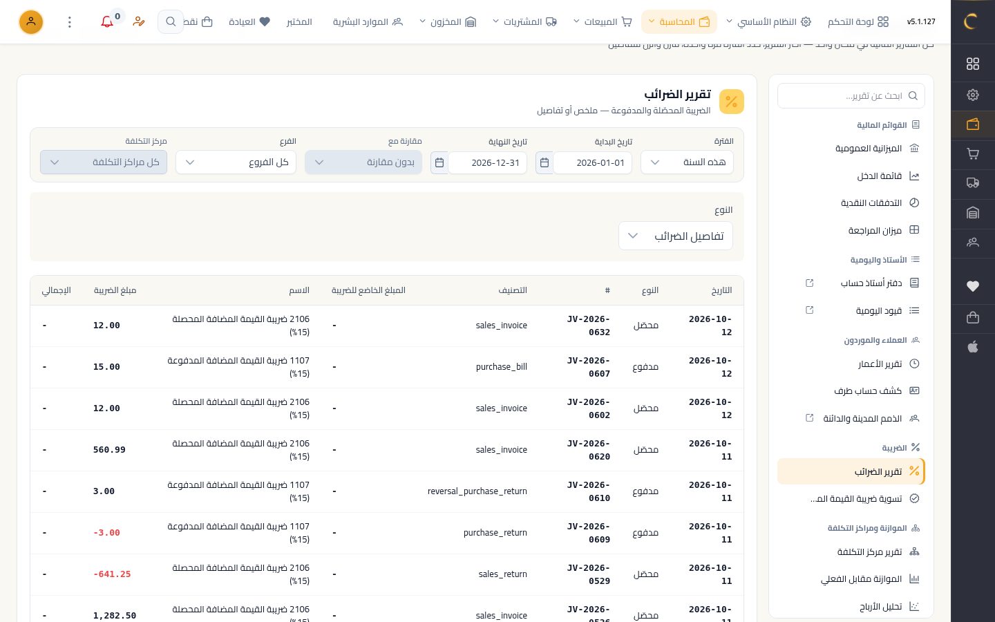The width and height of the screenshot is (995, 622).
Task: Open dashboard grid icon in dark sidebar
Action: pos(973,64)
